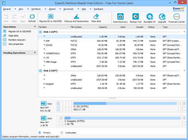Select the C: OS partition row

112,58
